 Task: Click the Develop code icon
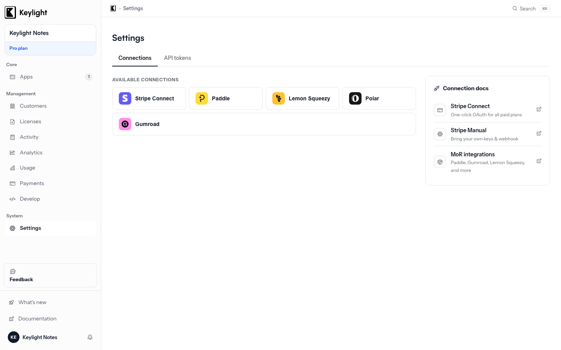tap(12, 199)
